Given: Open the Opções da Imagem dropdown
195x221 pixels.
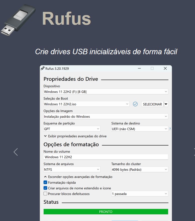Looking at the screenshot, I should [x=106, y=116].
